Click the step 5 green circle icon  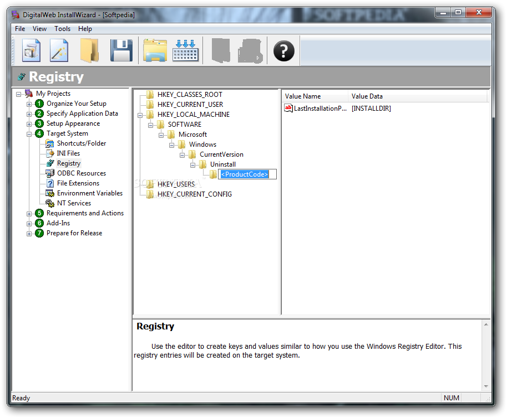pos(39,213)
